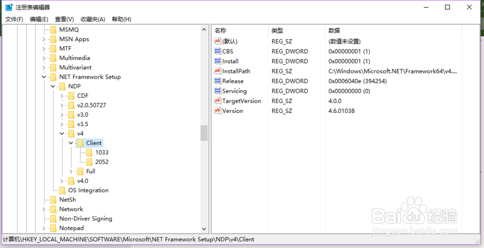Click the CDF folder icon
Viewport: 484px width, 248px height.
[71, 96]
